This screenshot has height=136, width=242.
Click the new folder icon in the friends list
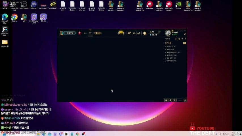[179, 39]
